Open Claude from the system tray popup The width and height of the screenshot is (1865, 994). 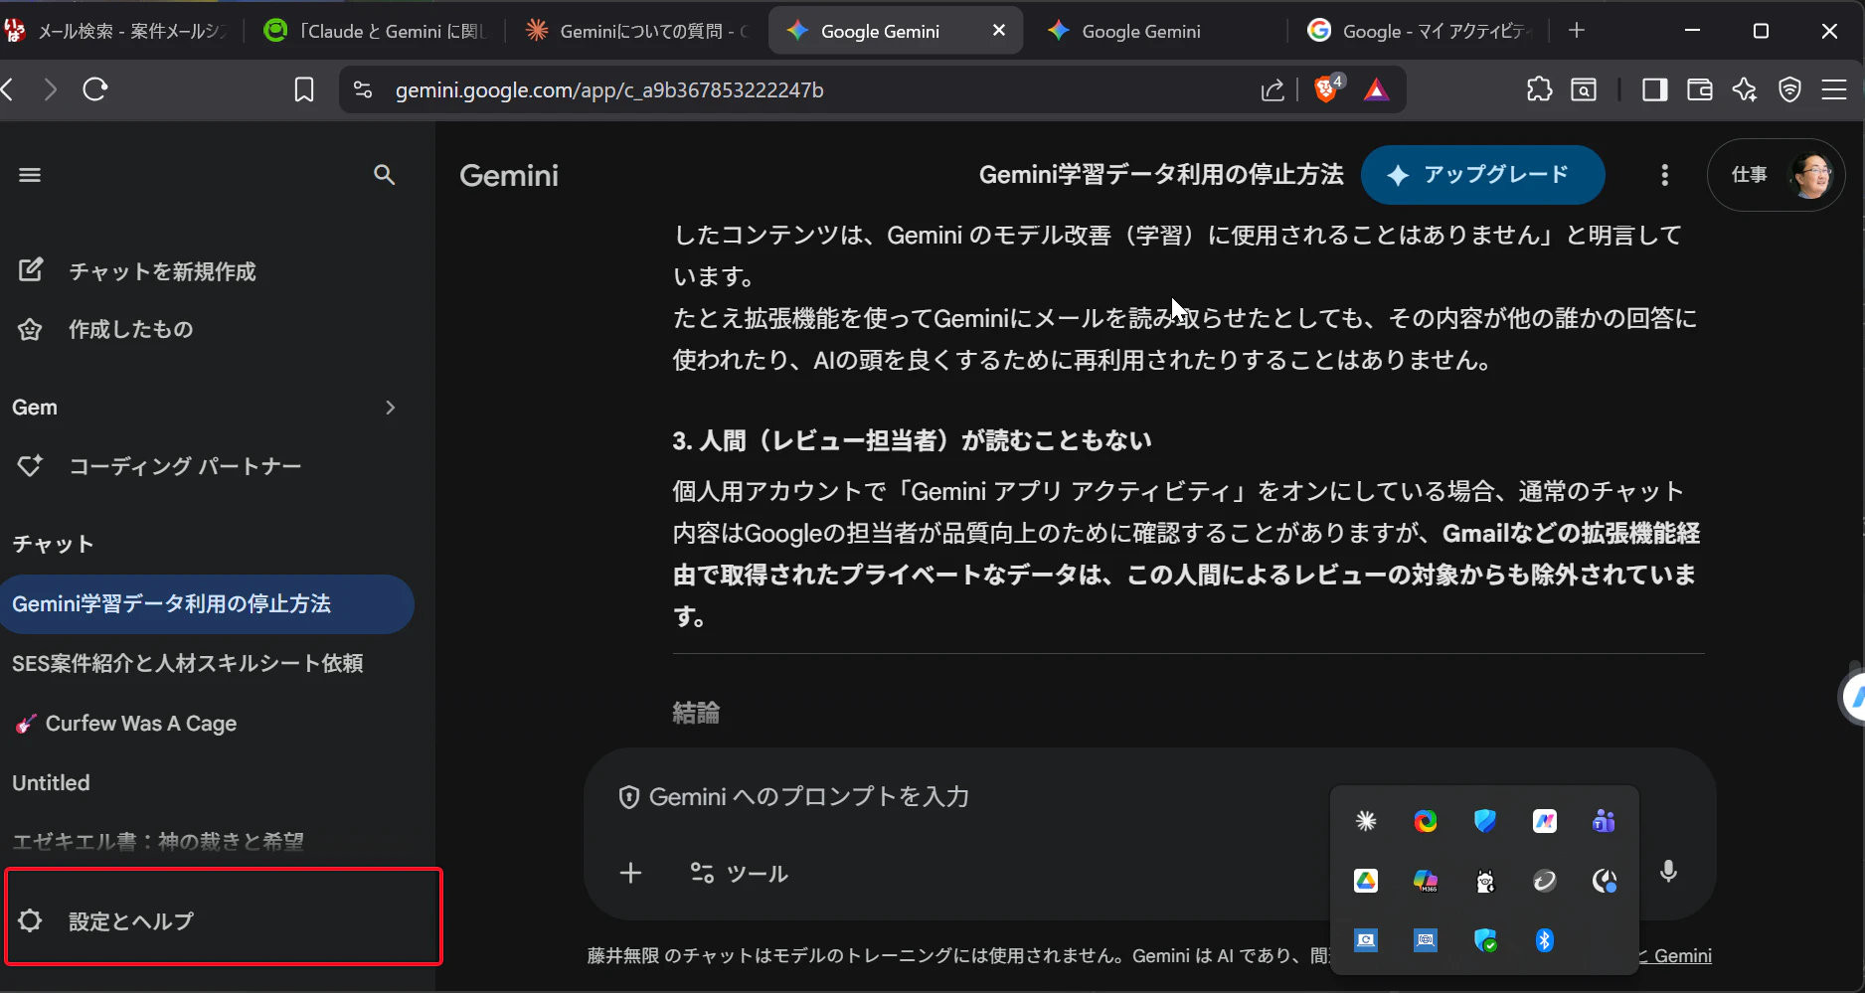[1366, 820]
